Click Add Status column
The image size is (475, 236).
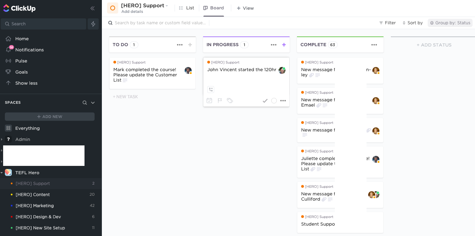click(434, 45)
